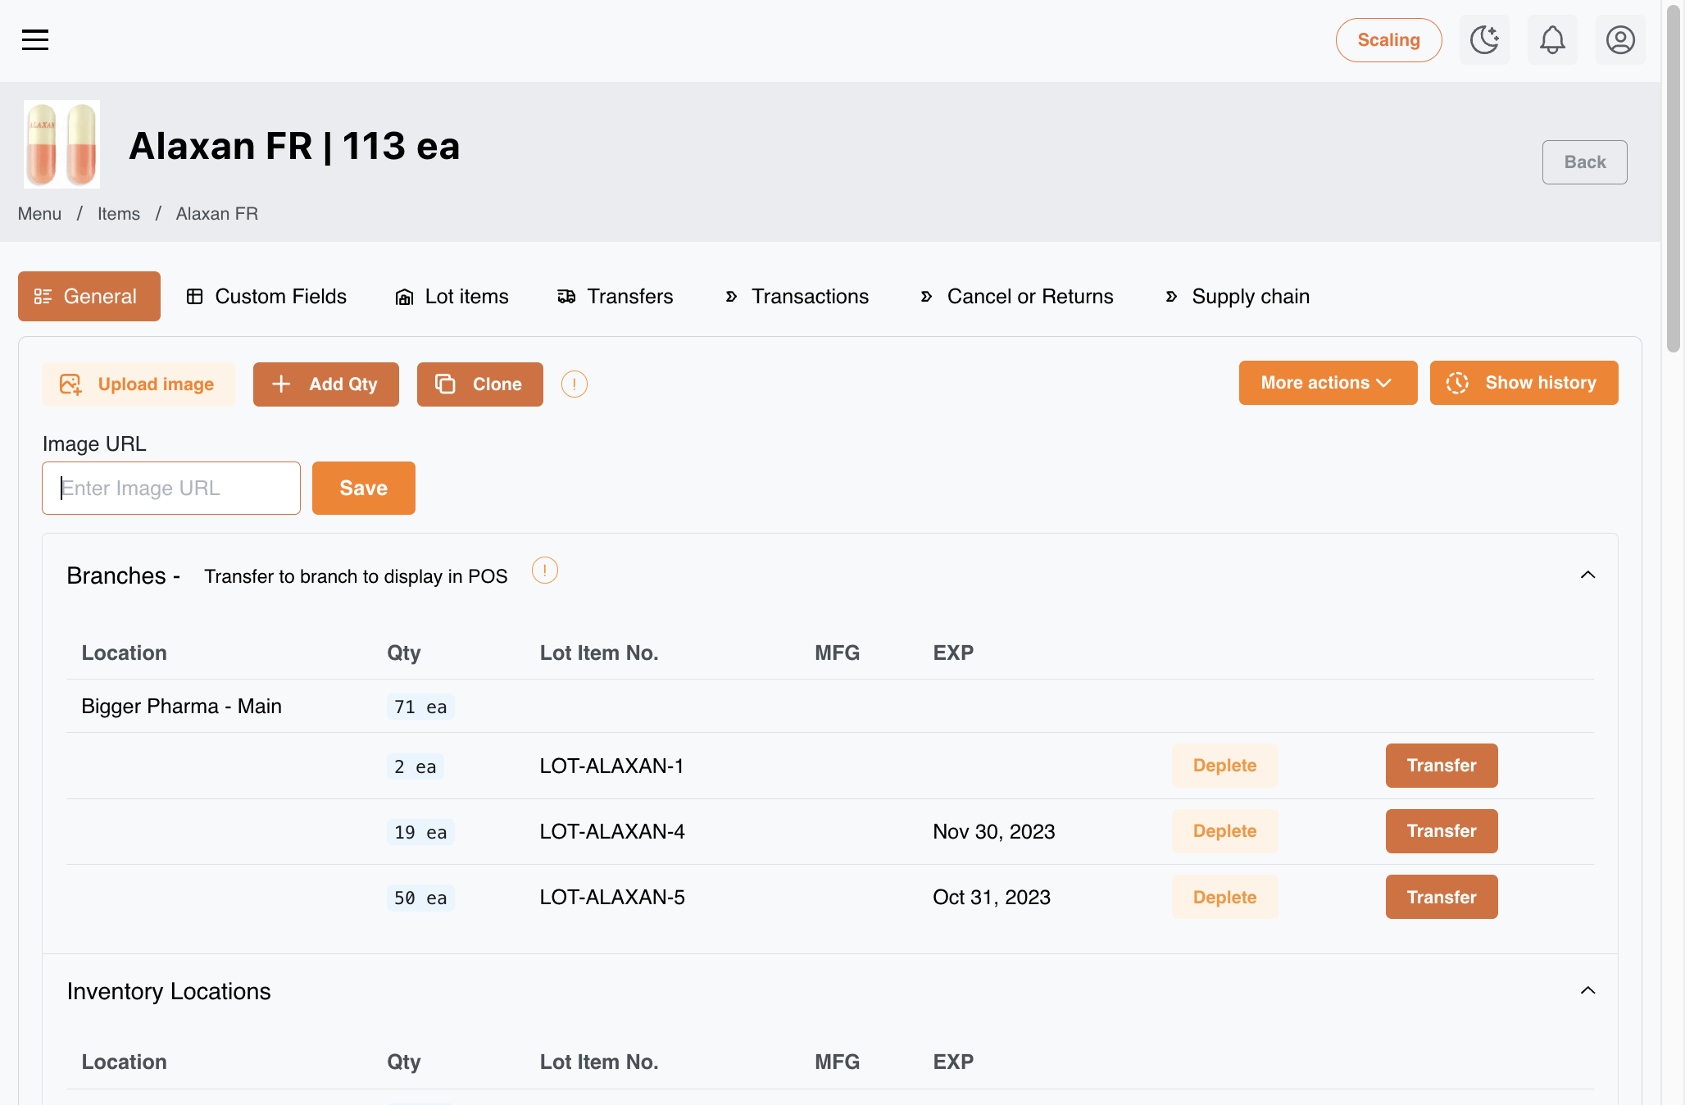Switch to the Transactions tab

pyautogui.click(x=797, y=296)
